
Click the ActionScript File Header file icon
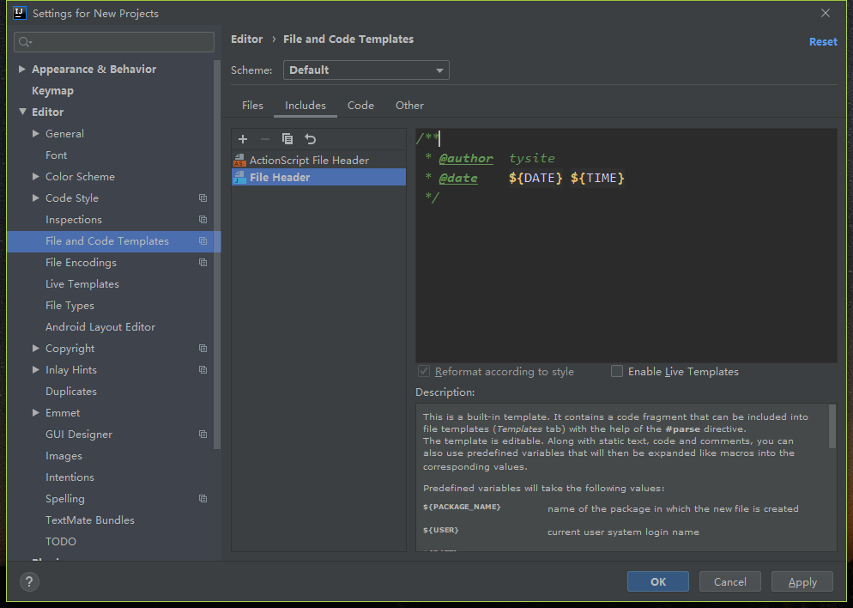click(239, 160)
